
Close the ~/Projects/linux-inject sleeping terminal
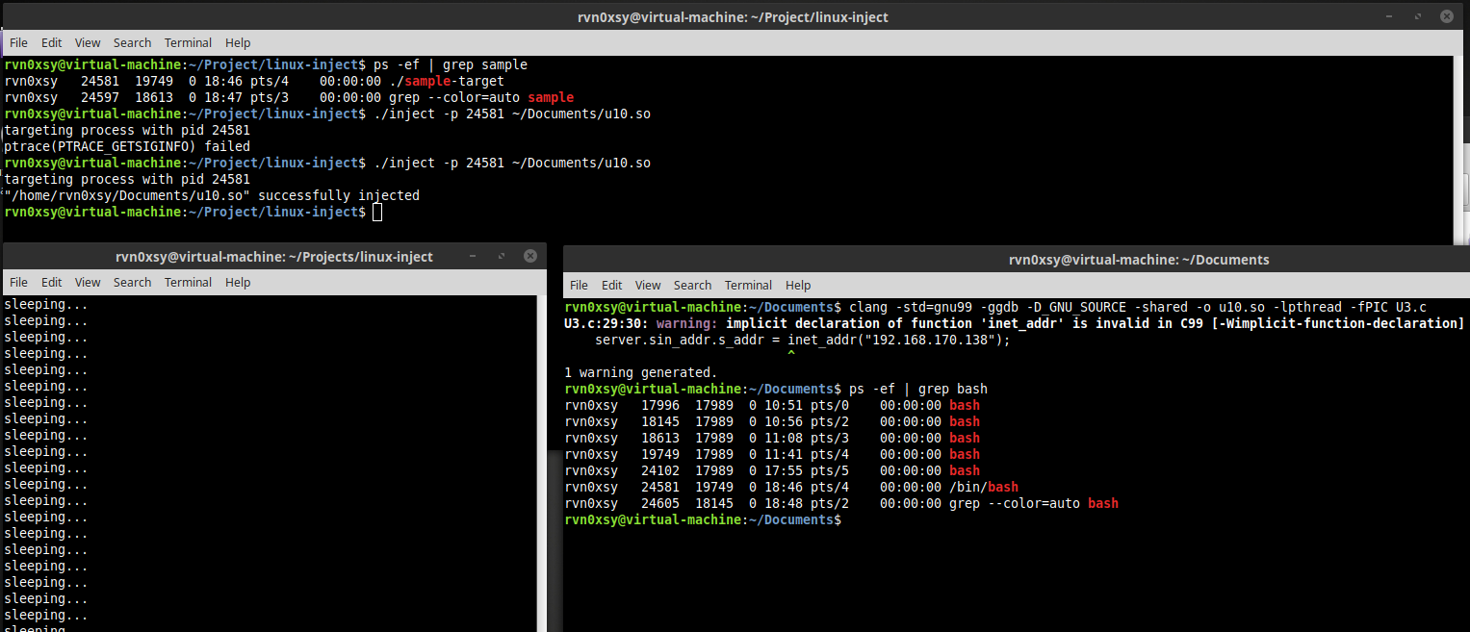pyautogui.click(x=530, y=257)
